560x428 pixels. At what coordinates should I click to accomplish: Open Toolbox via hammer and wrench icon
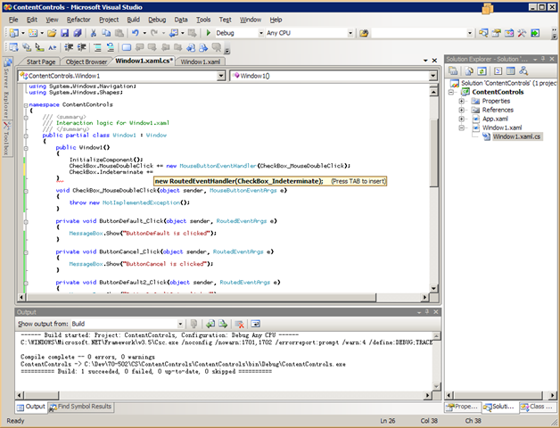[x=522, y=33]
